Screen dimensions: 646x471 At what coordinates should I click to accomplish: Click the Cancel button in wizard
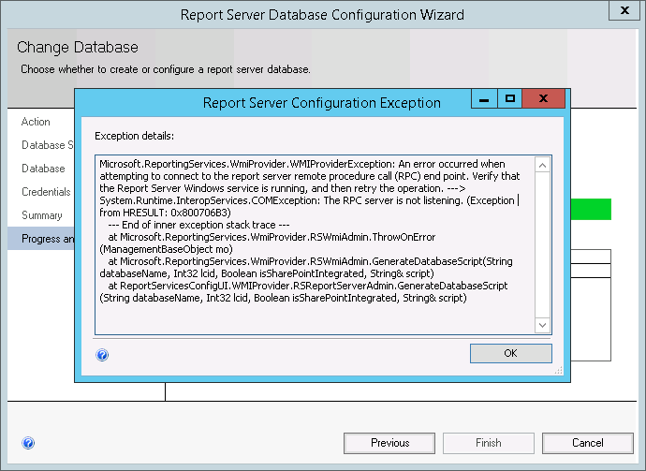tap(588, 443)
